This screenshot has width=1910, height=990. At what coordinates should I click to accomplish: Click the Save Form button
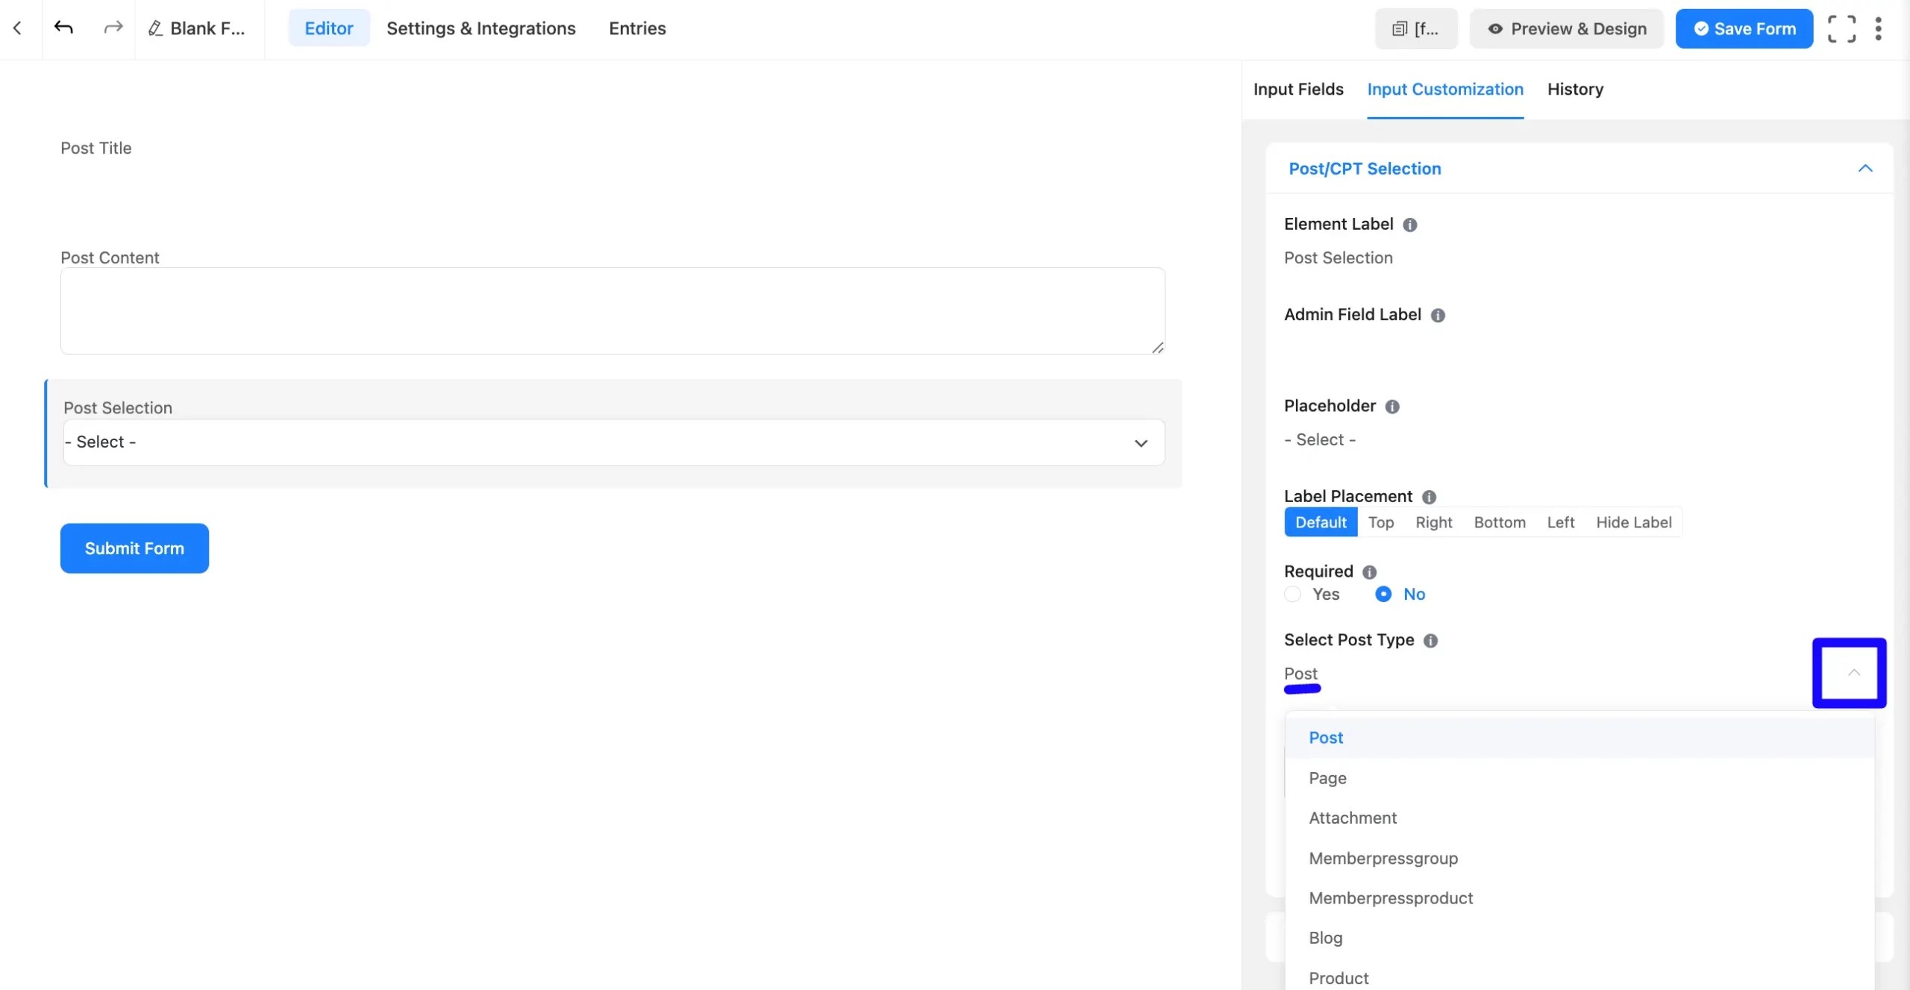coord(1744,29)
